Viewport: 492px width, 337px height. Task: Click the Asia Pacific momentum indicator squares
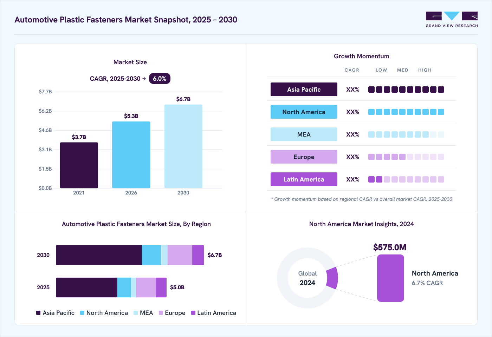[x=406, y=90]
